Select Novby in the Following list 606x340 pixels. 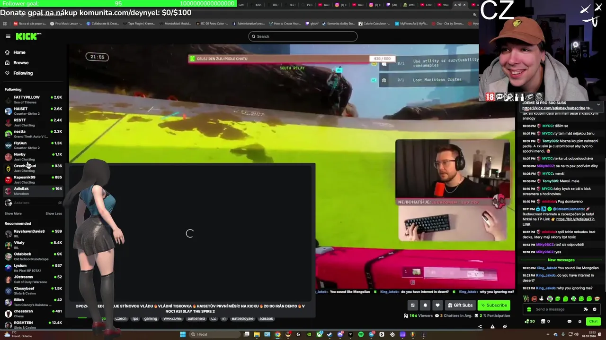click(33, 156)
